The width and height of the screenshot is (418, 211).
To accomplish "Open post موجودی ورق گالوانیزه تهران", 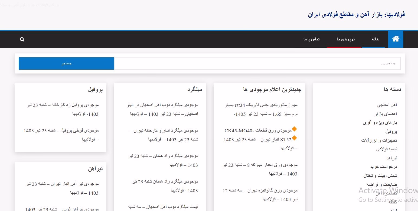I will (260, 195).
